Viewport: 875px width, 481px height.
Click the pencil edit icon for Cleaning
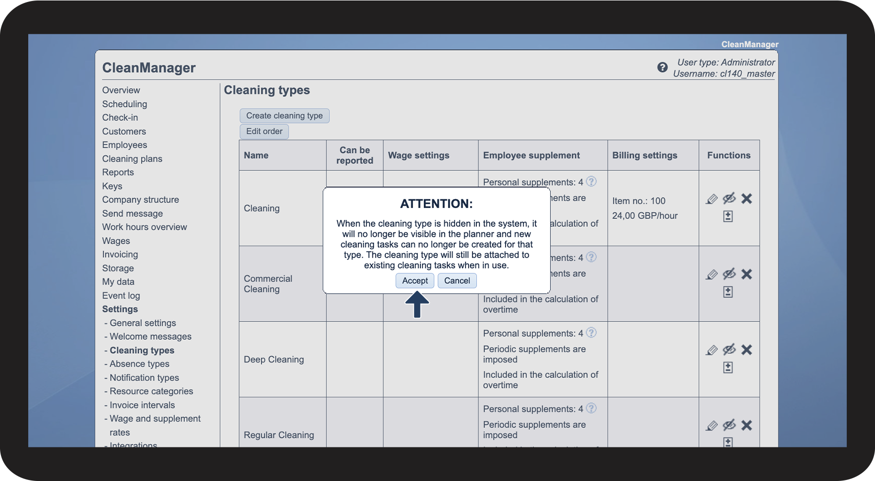pos(712,199)
